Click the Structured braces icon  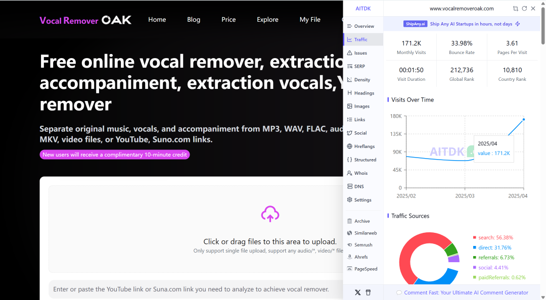point(350,160)
